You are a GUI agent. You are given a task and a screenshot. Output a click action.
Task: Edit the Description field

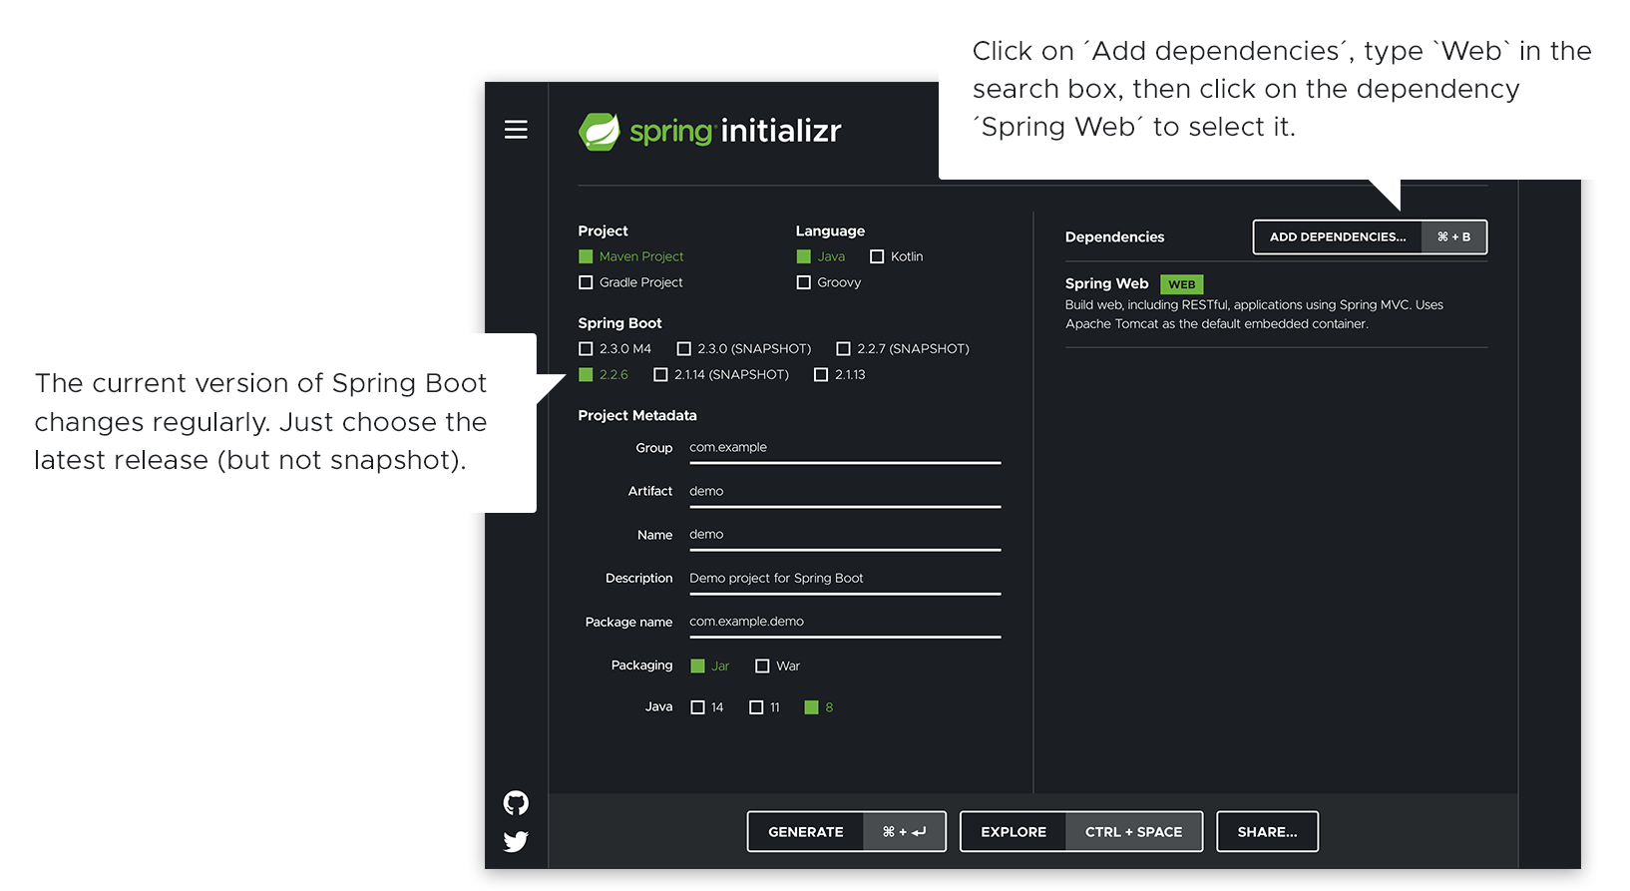click(x=844, y=579)
